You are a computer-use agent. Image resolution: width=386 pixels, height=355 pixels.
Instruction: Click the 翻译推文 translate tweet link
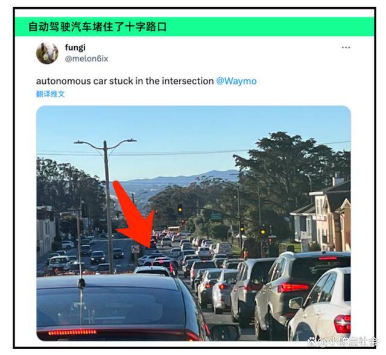click(51, 94)
